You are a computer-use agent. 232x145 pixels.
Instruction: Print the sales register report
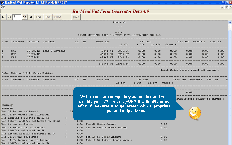(48, 17)
